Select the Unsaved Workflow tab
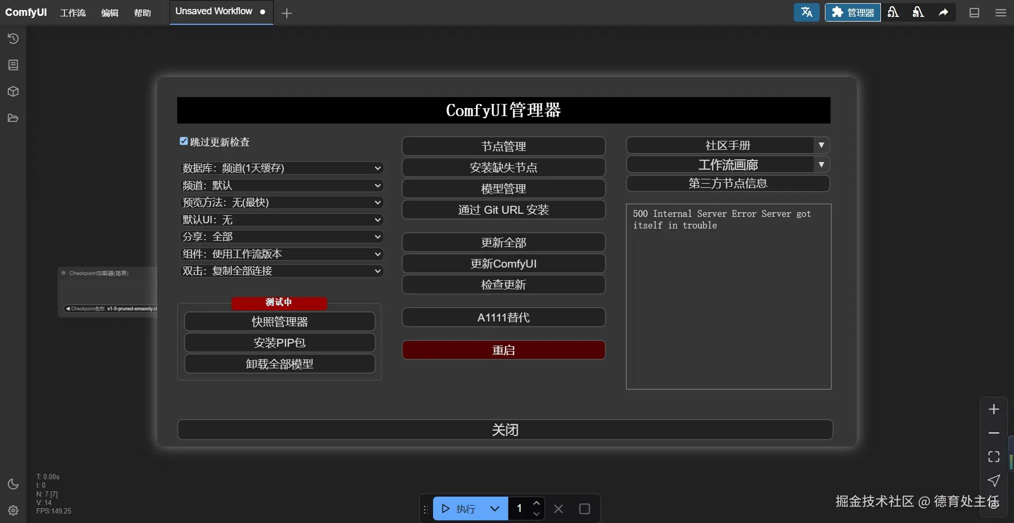The width and height of the screenshot is (1014, 523). pyautogui.click(x=221, y=12)
